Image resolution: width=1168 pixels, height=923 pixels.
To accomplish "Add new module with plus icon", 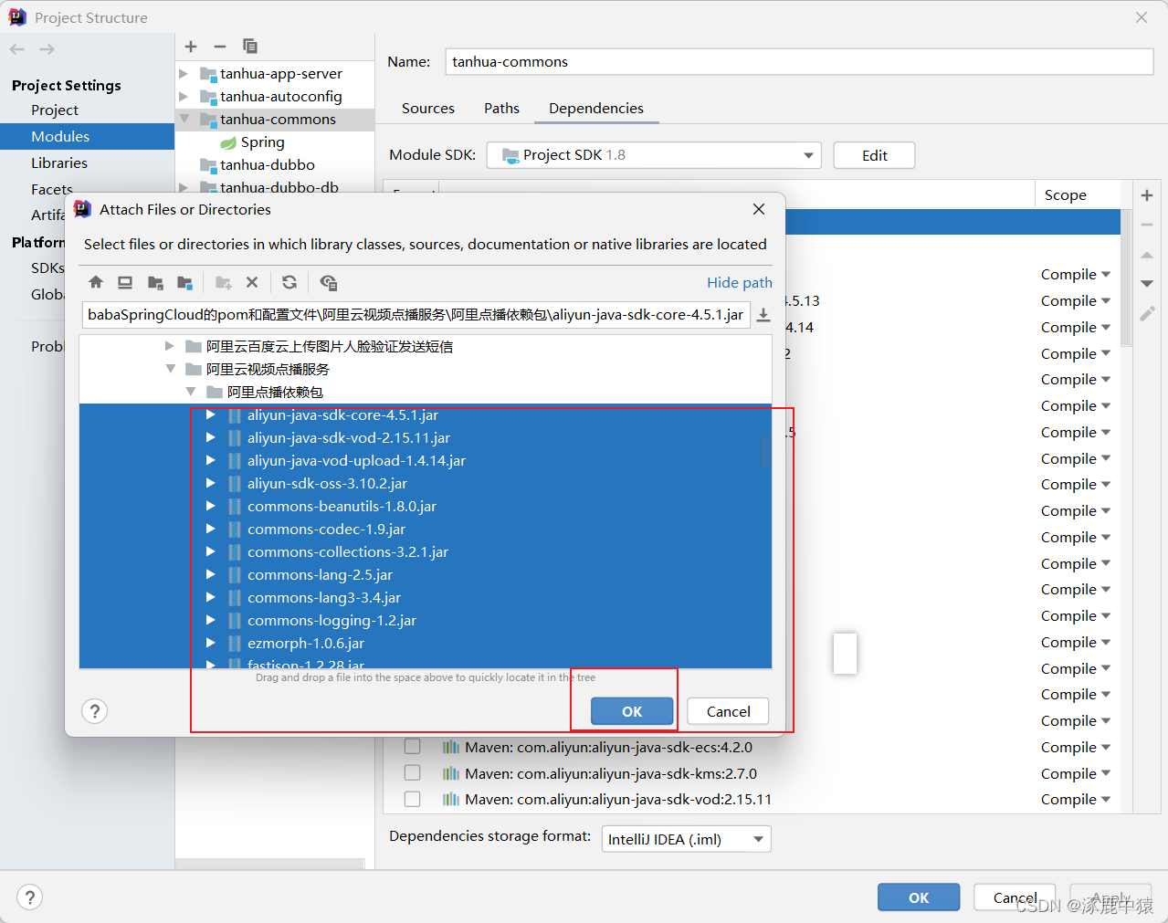I will click(x=191, y=47).
